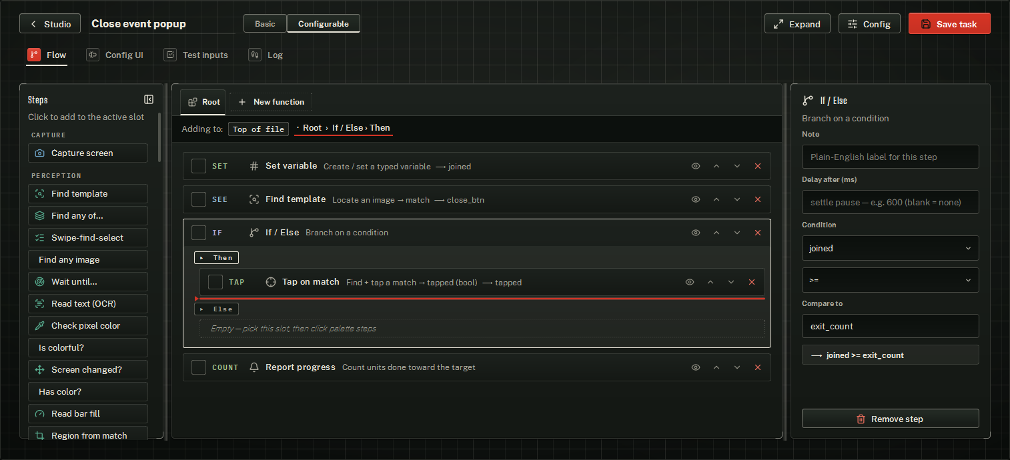
Task: Create a New function
Action: (x=271, y=102)
